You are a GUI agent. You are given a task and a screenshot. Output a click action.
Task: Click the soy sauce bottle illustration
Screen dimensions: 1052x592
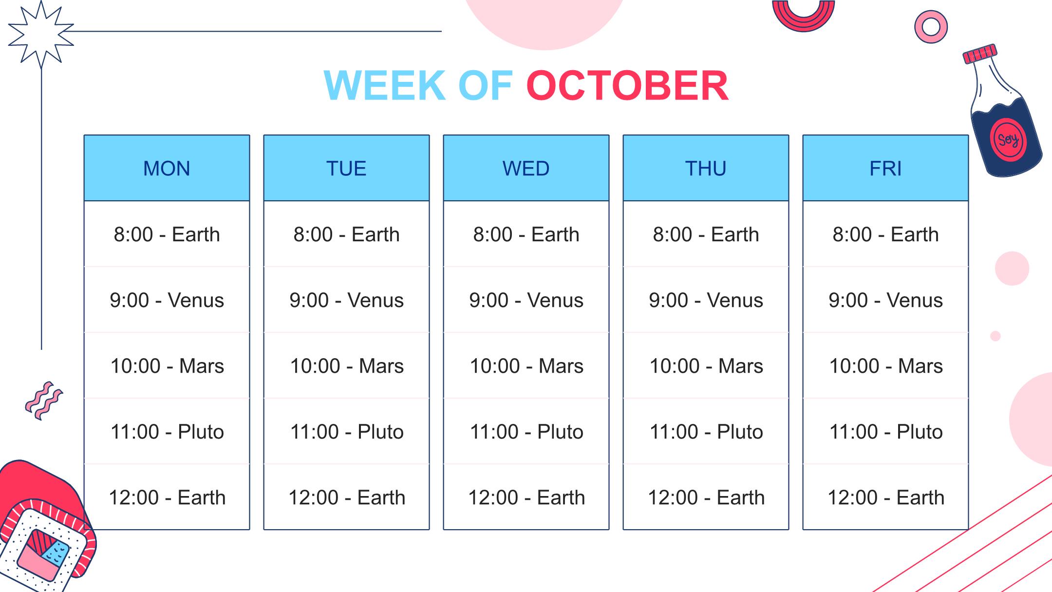point(1002,111)
